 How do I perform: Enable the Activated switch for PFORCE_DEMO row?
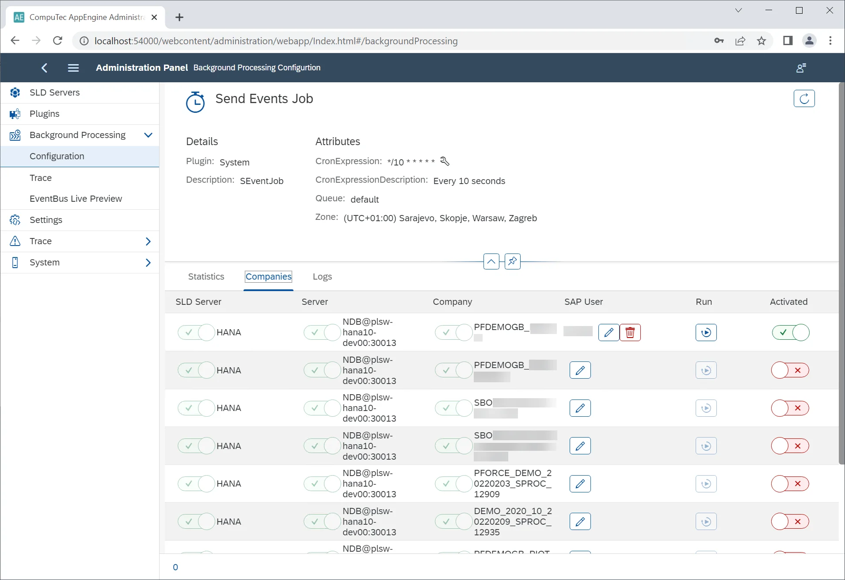click(x=790, y=484)
